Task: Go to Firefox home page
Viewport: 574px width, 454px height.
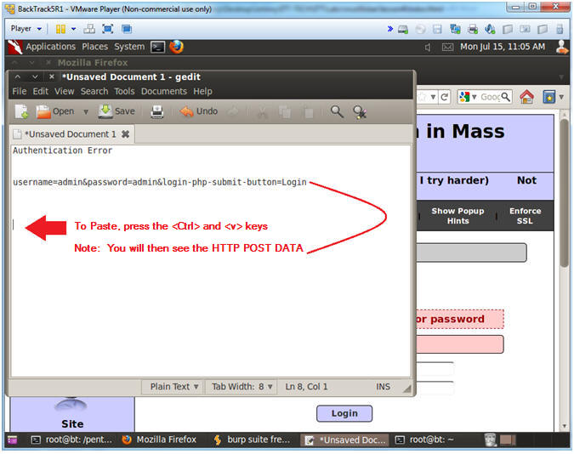Action: pos(526,97)
